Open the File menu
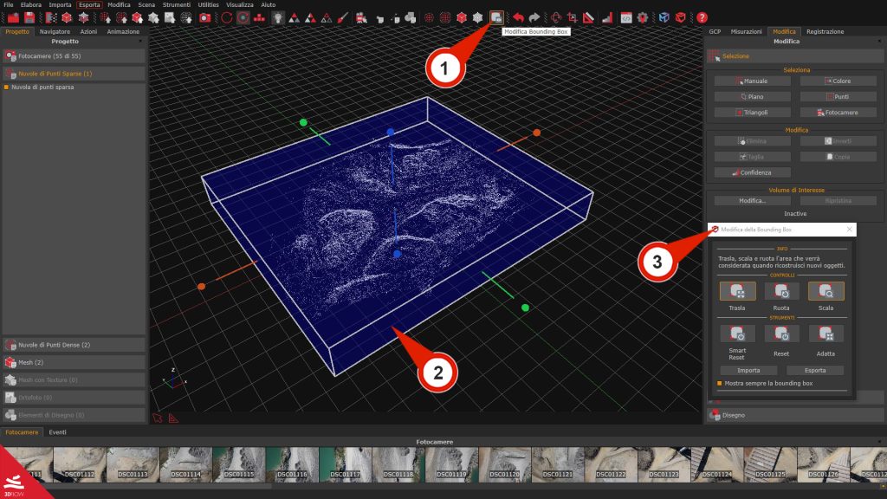Viewport: 887px width, 499px height. 9,4
